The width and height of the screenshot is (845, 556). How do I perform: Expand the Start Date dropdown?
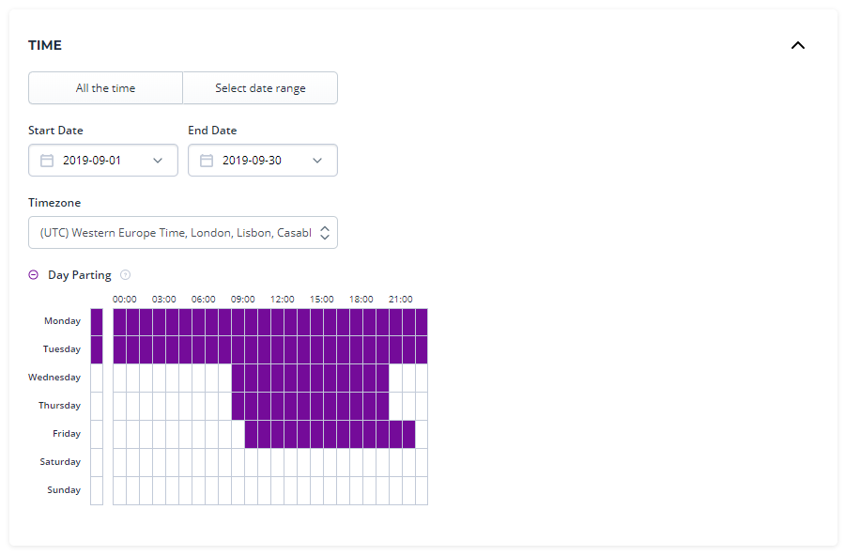pyautogui.click(x=158, y=160)
